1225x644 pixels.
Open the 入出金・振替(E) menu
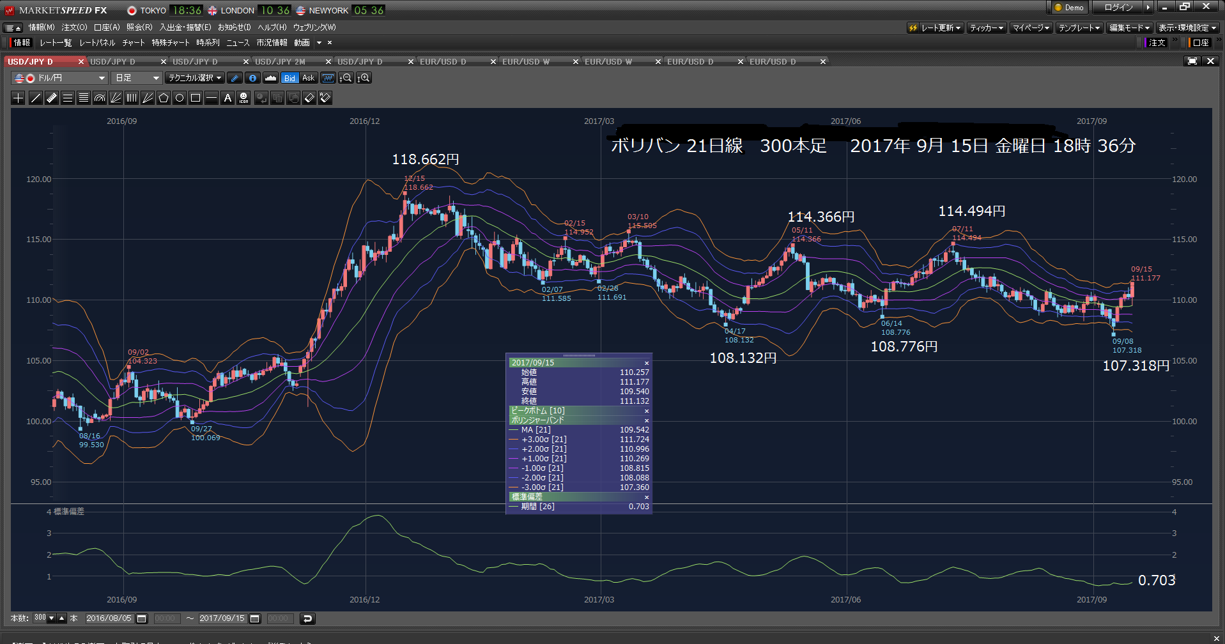coord(185,27)
